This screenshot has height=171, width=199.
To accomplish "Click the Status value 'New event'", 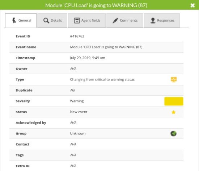I will click(79, 112).
